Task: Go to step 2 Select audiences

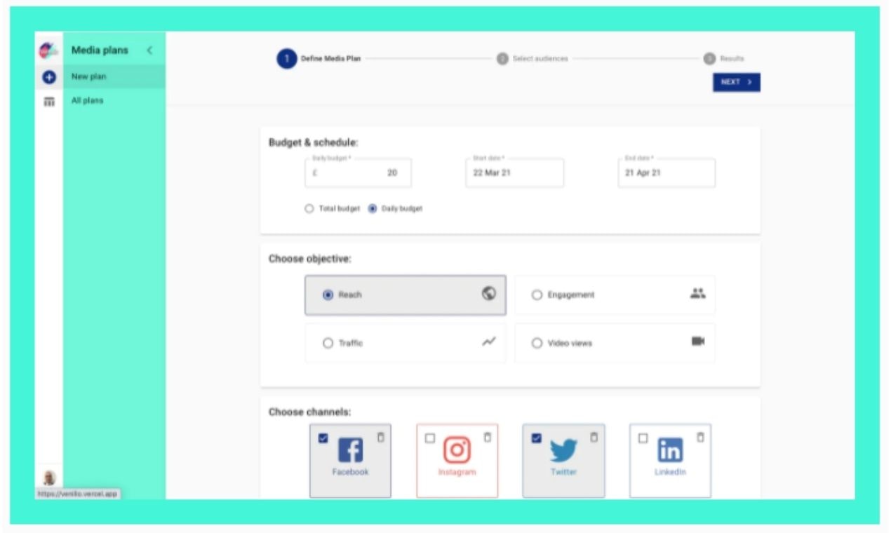Action: coord(532,59)
